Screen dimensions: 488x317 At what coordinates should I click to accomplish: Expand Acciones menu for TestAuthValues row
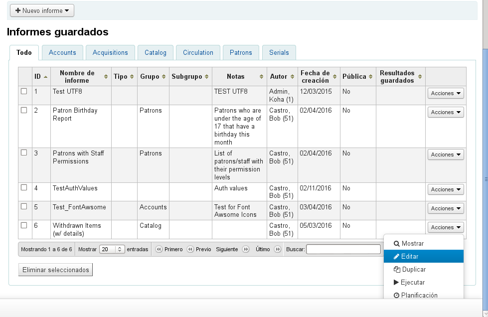coord(446,189)
